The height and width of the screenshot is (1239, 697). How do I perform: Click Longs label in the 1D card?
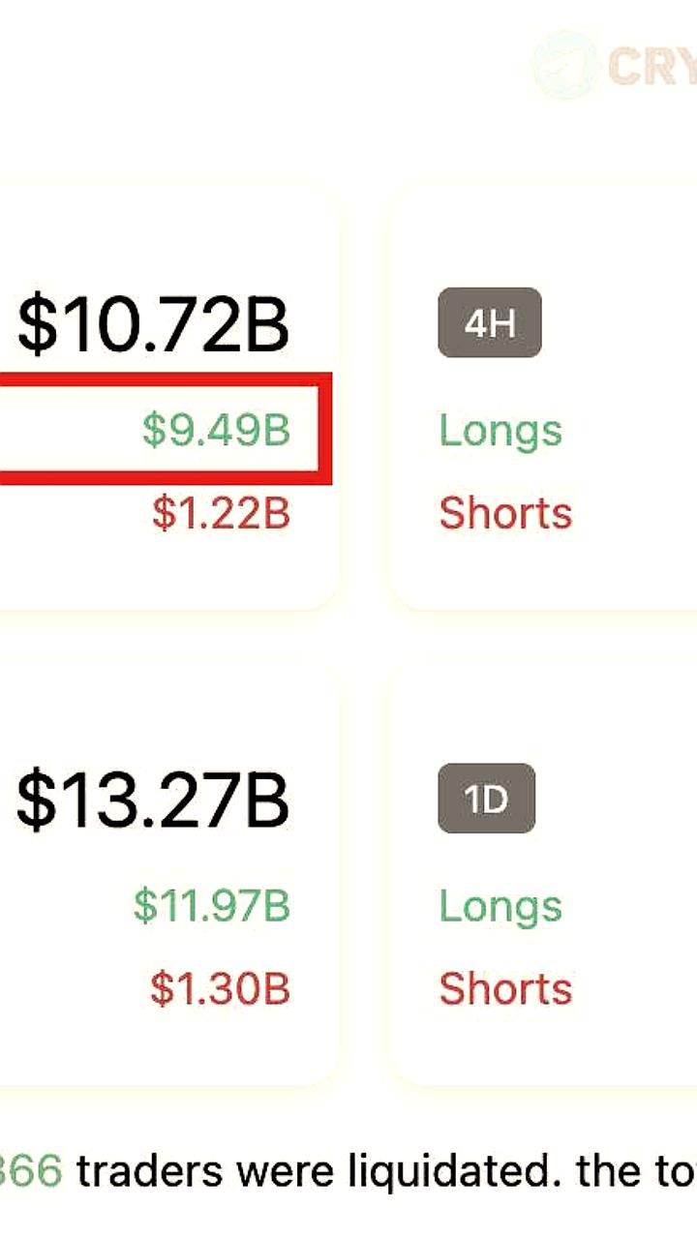point(500,906)
